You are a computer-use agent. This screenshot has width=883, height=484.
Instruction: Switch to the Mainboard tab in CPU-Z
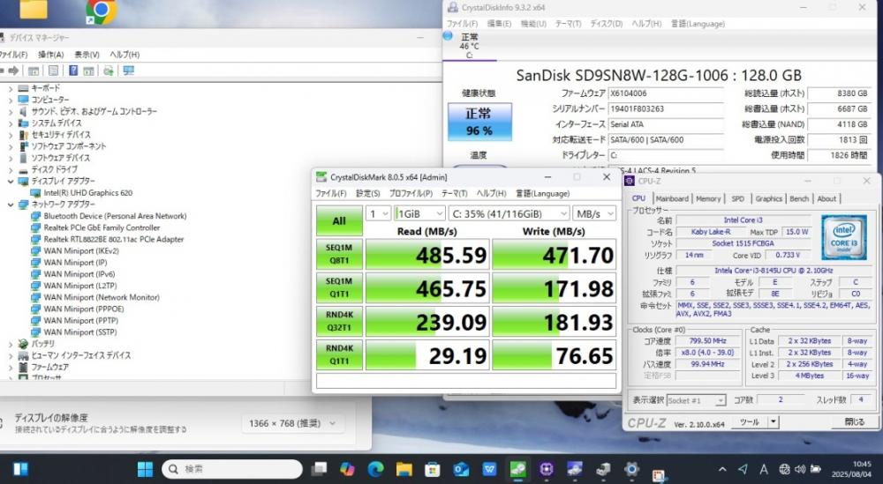point(672,198)
